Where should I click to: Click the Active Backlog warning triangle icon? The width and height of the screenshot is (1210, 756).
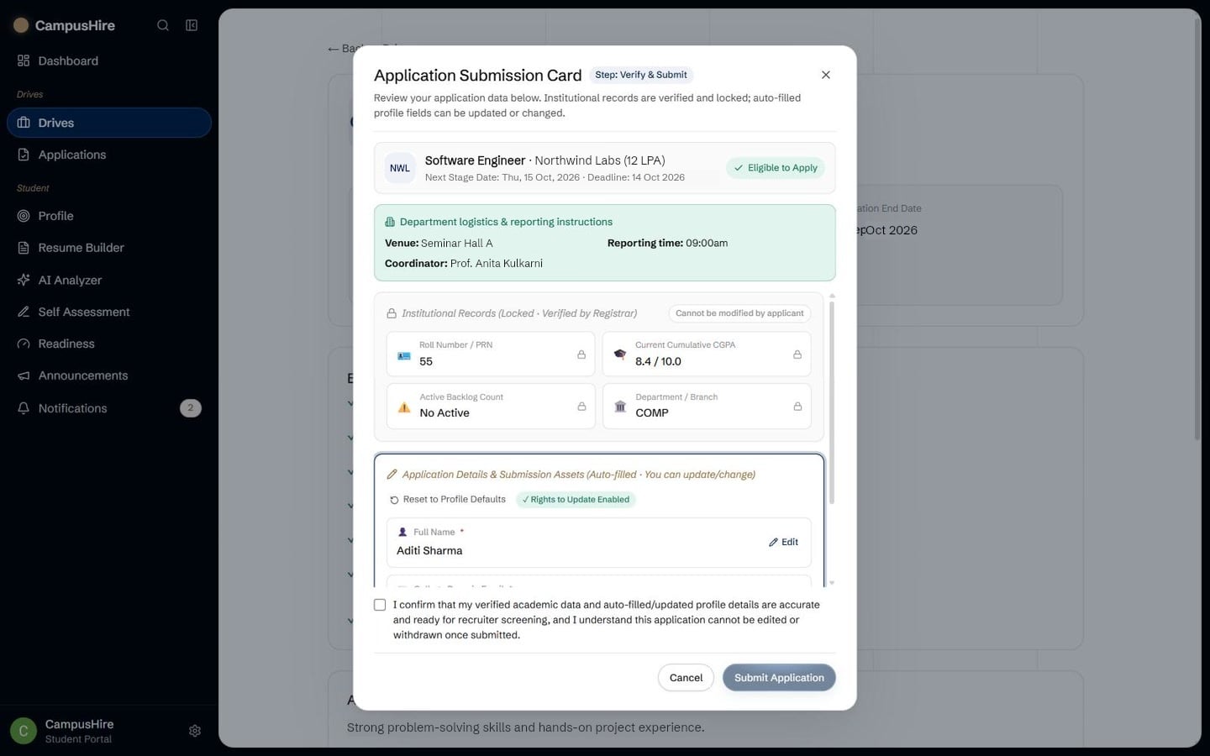point(404,407)
